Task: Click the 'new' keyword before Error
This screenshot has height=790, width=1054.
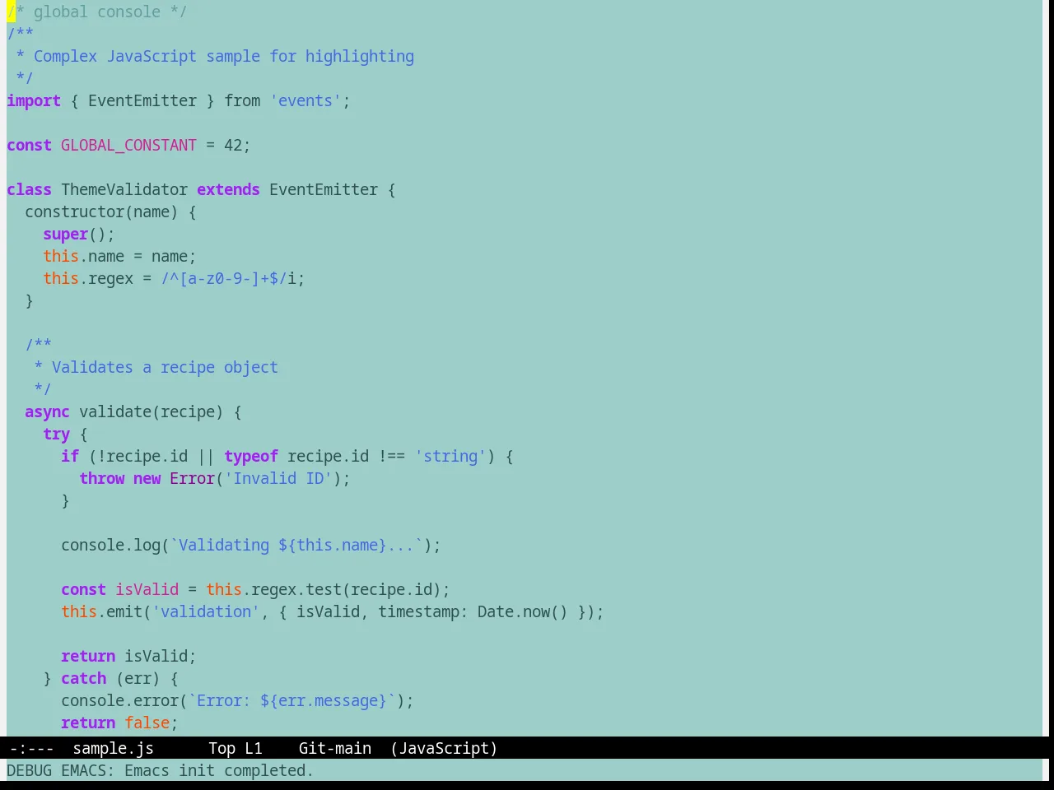Action: (x=147, y=478)
